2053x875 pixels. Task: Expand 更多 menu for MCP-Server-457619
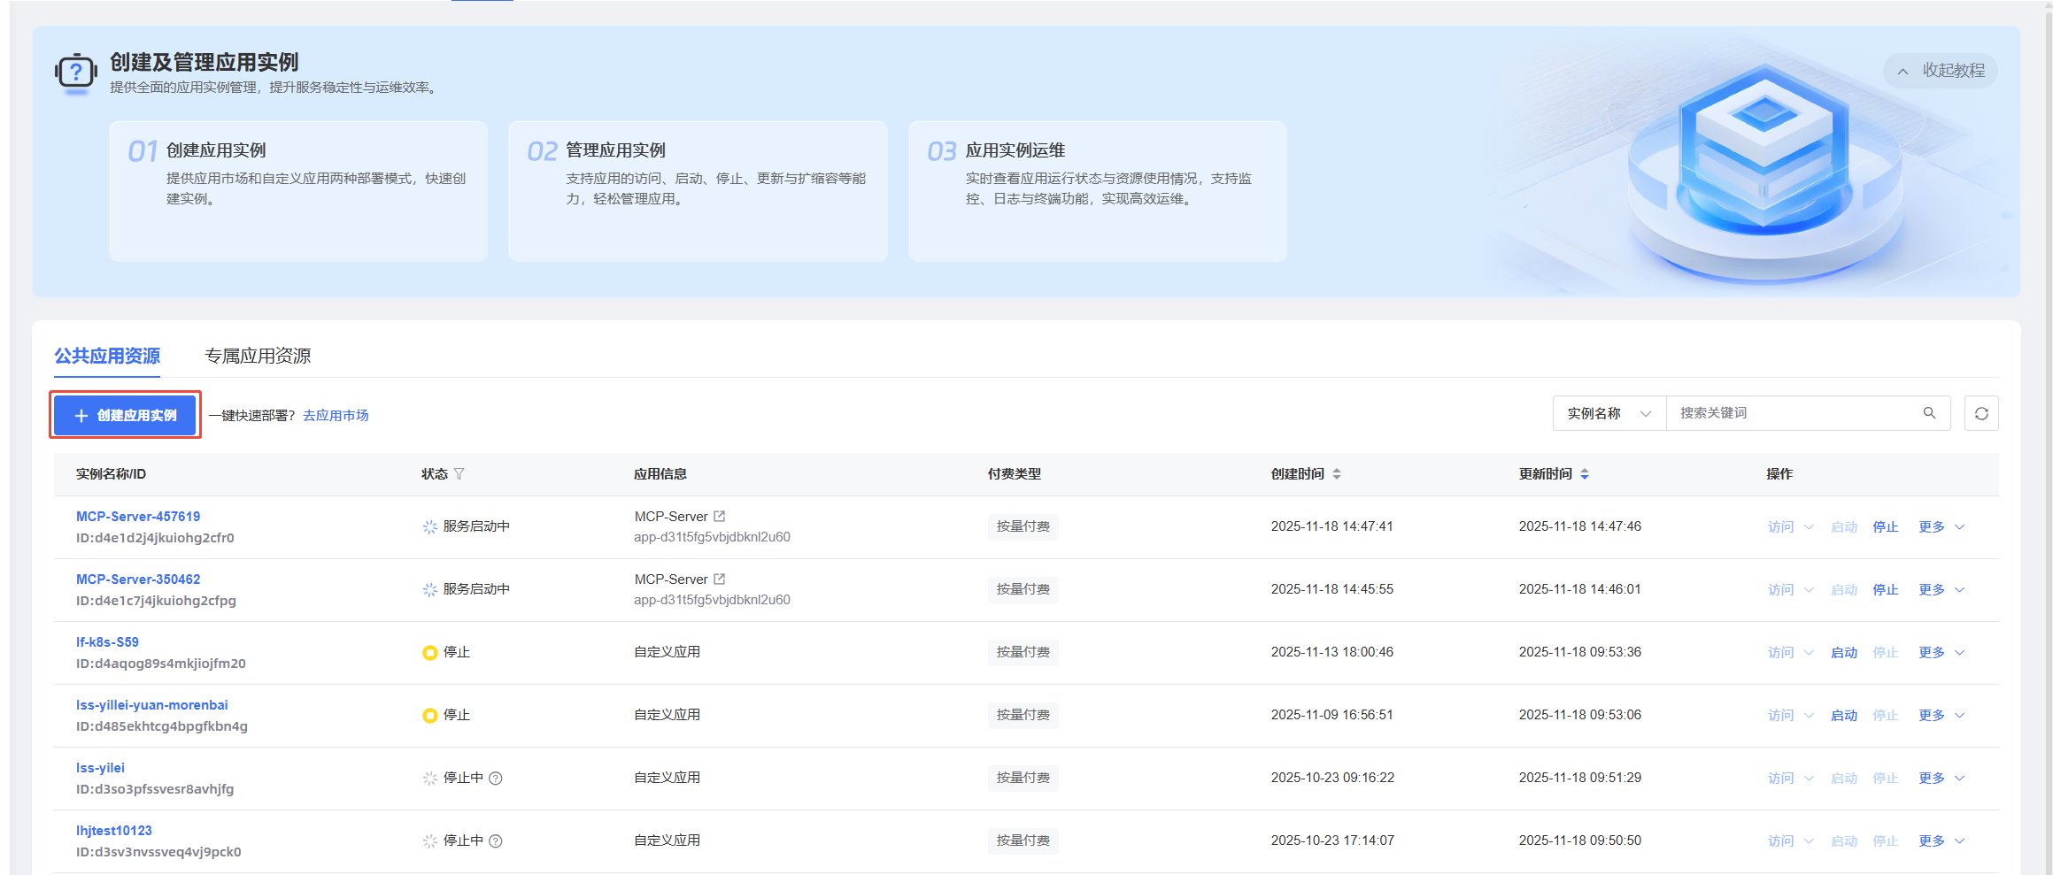(1941, 527)
